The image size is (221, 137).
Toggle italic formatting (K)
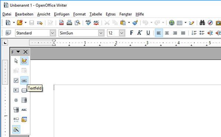tap(140, 33)
